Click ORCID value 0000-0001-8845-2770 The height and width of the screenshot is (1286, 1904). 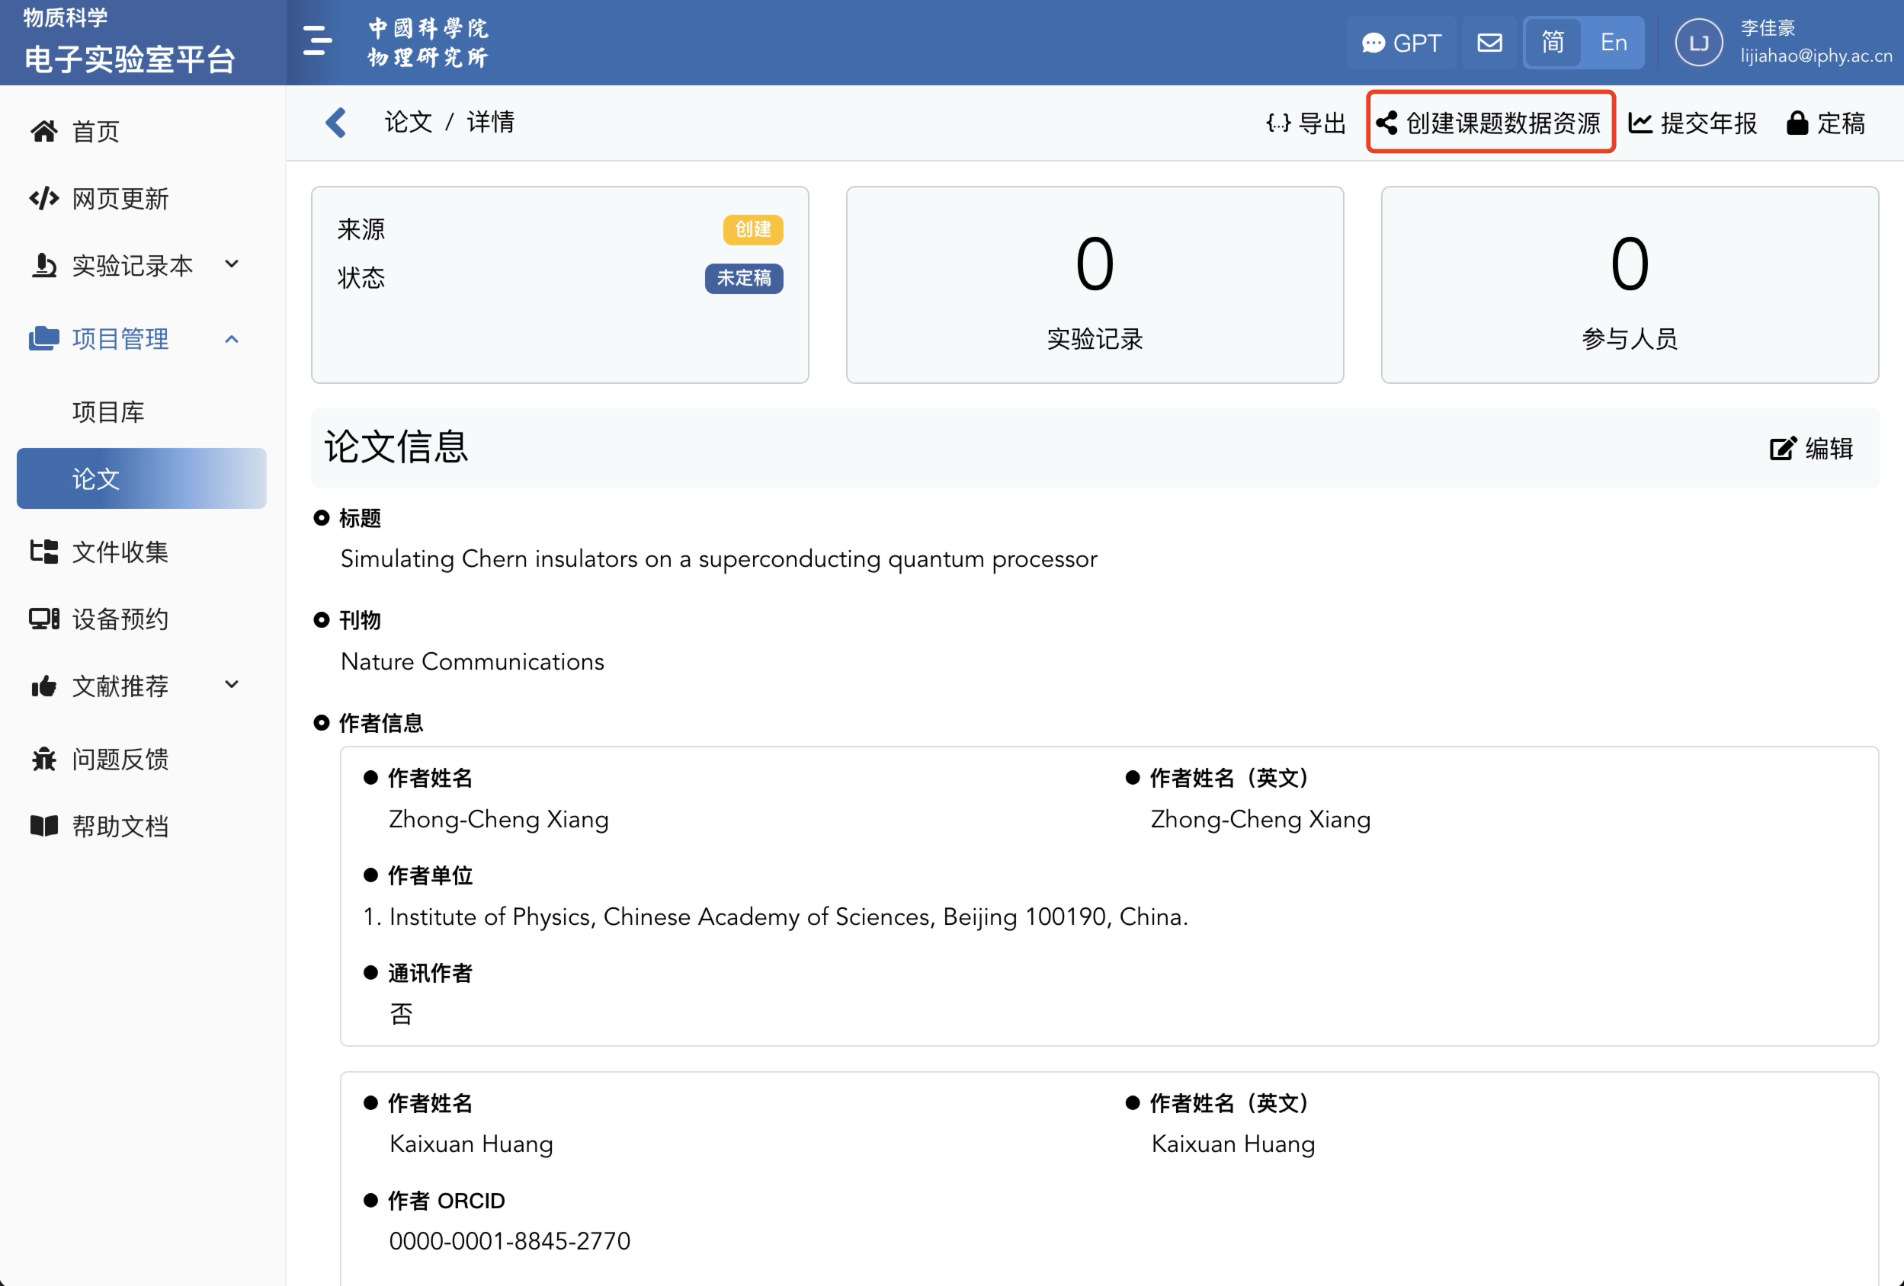510,1241
